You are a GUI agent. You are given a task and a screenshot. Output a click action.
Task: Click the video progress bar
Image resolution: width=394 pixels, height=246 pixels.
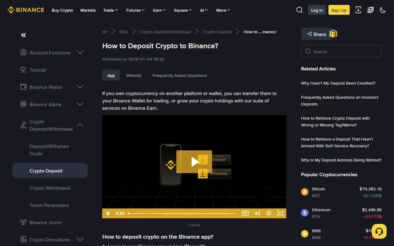(x=182, y=213)
